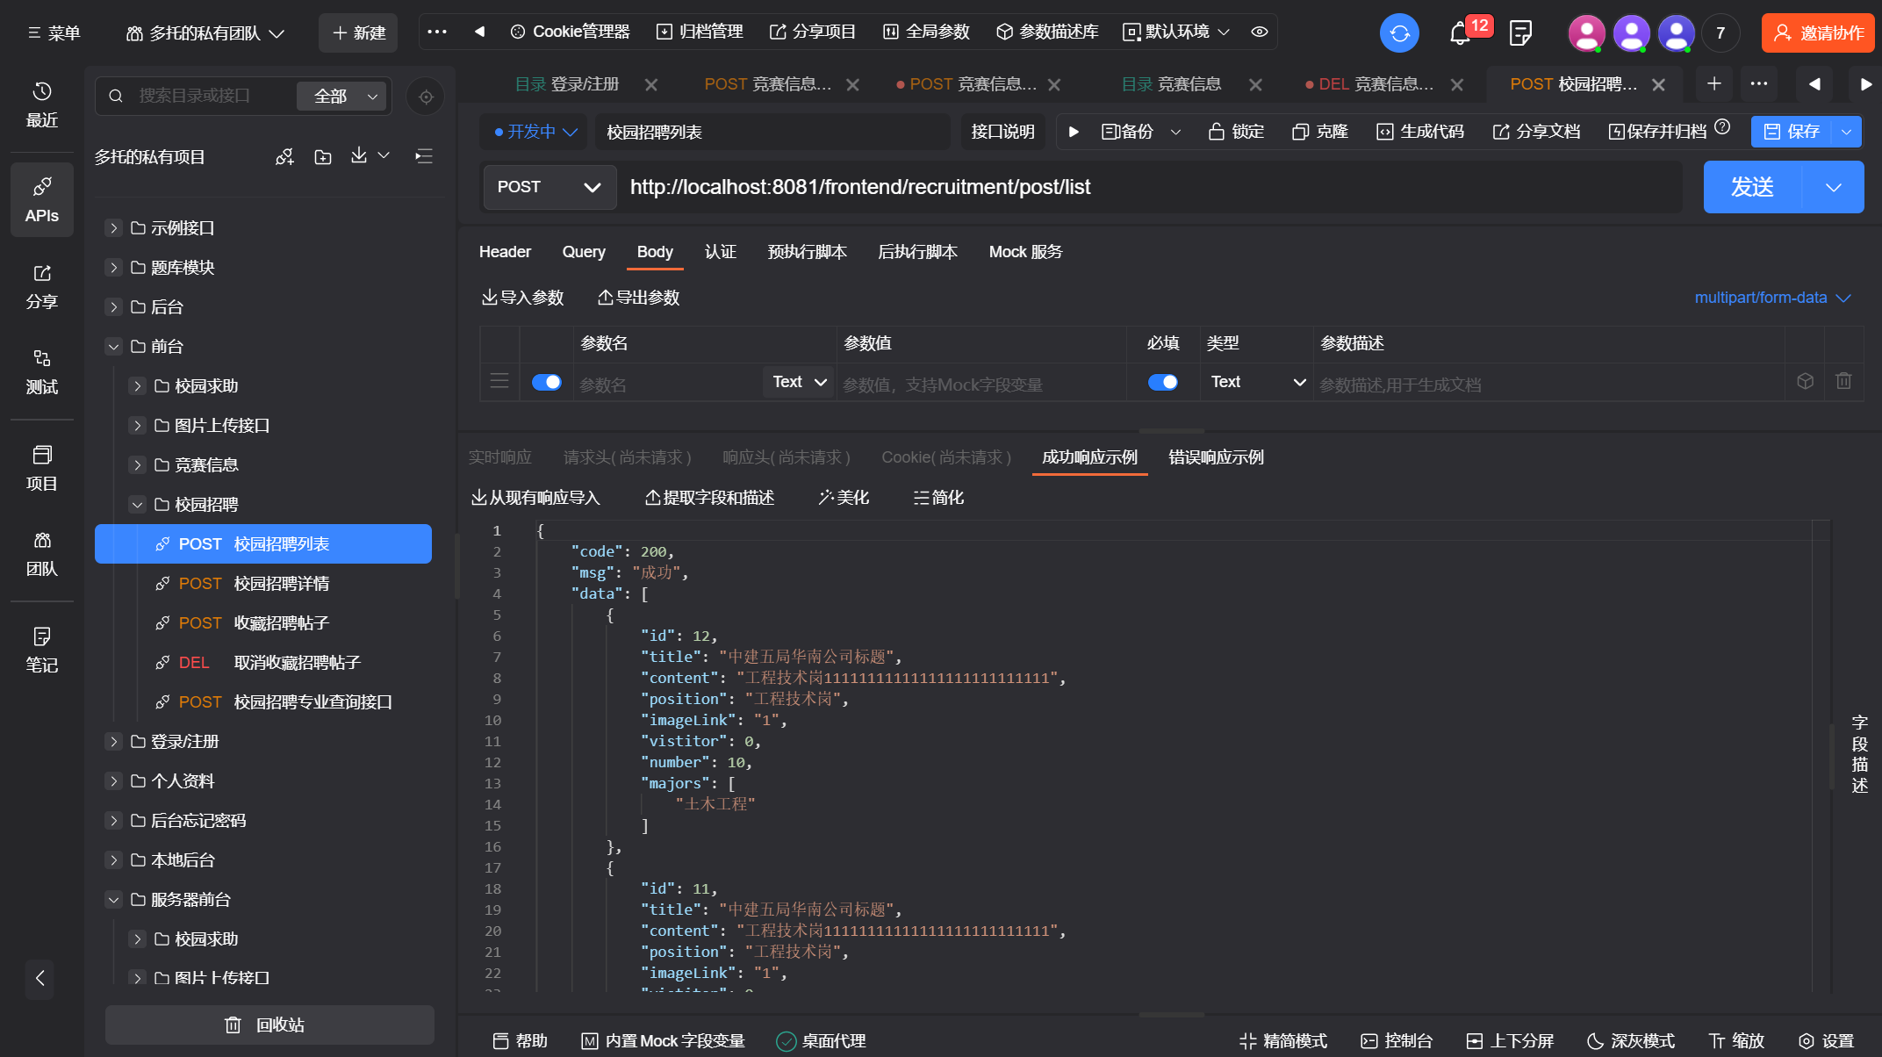
Task: Open the POST method dropdown
Action: click(x=549, y=187)
